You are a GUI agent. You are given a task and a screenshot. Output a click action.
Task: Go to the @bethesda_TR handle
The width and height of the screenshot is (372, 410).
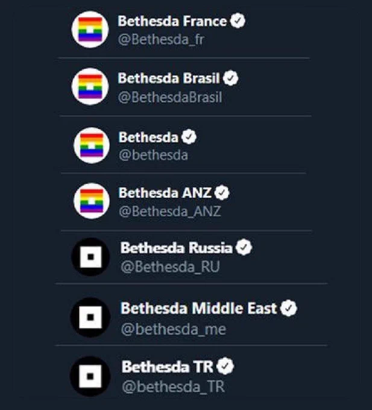click(x=173, y=386)
